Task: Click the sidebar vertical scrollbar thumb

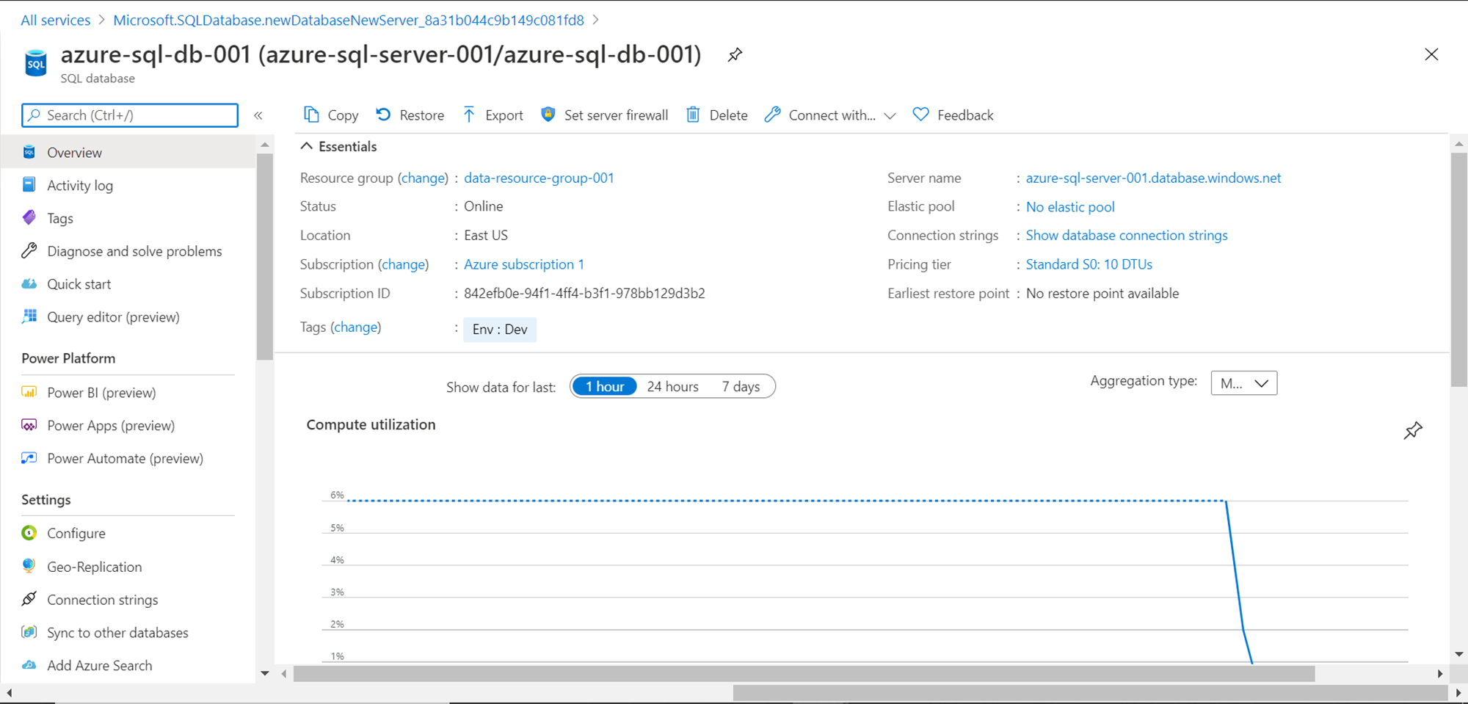Action: [265, 257]
